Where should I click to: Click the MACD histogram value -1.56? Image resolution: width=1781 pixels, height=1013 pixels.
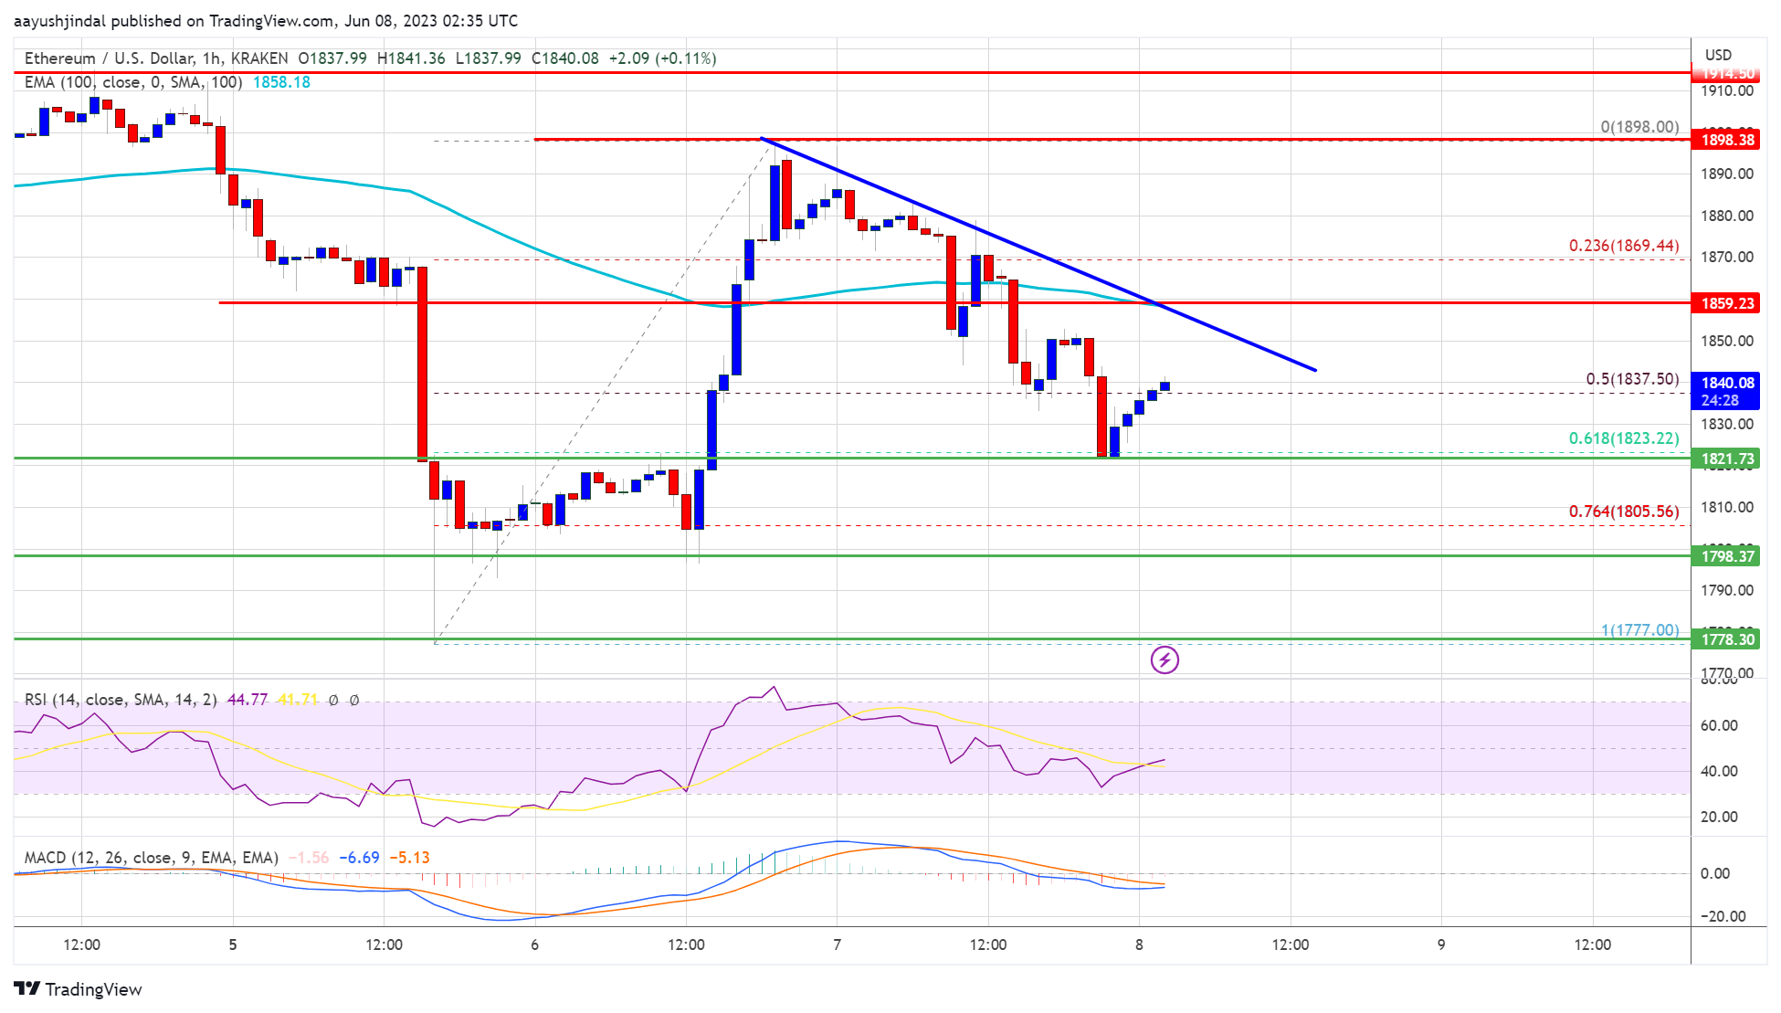pos(309,858)
